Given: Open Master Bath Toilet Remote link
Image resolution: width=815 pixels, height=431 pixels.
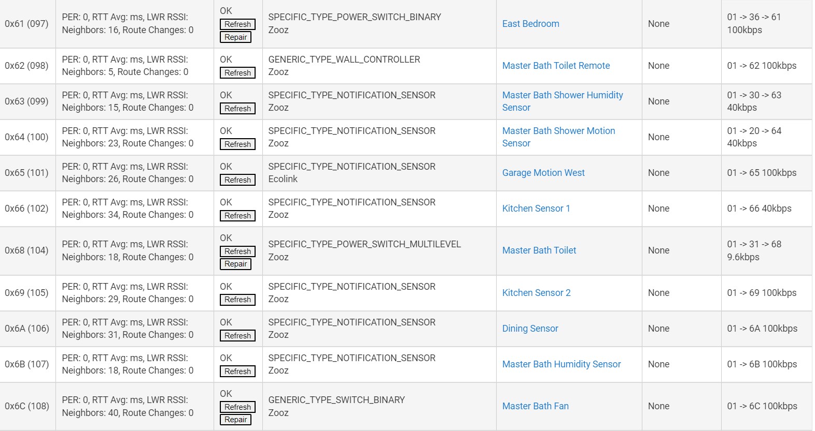Looking at the screenshot, I should click(556, 66).
